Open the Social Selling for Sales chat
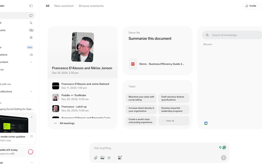 pos(17,109)
